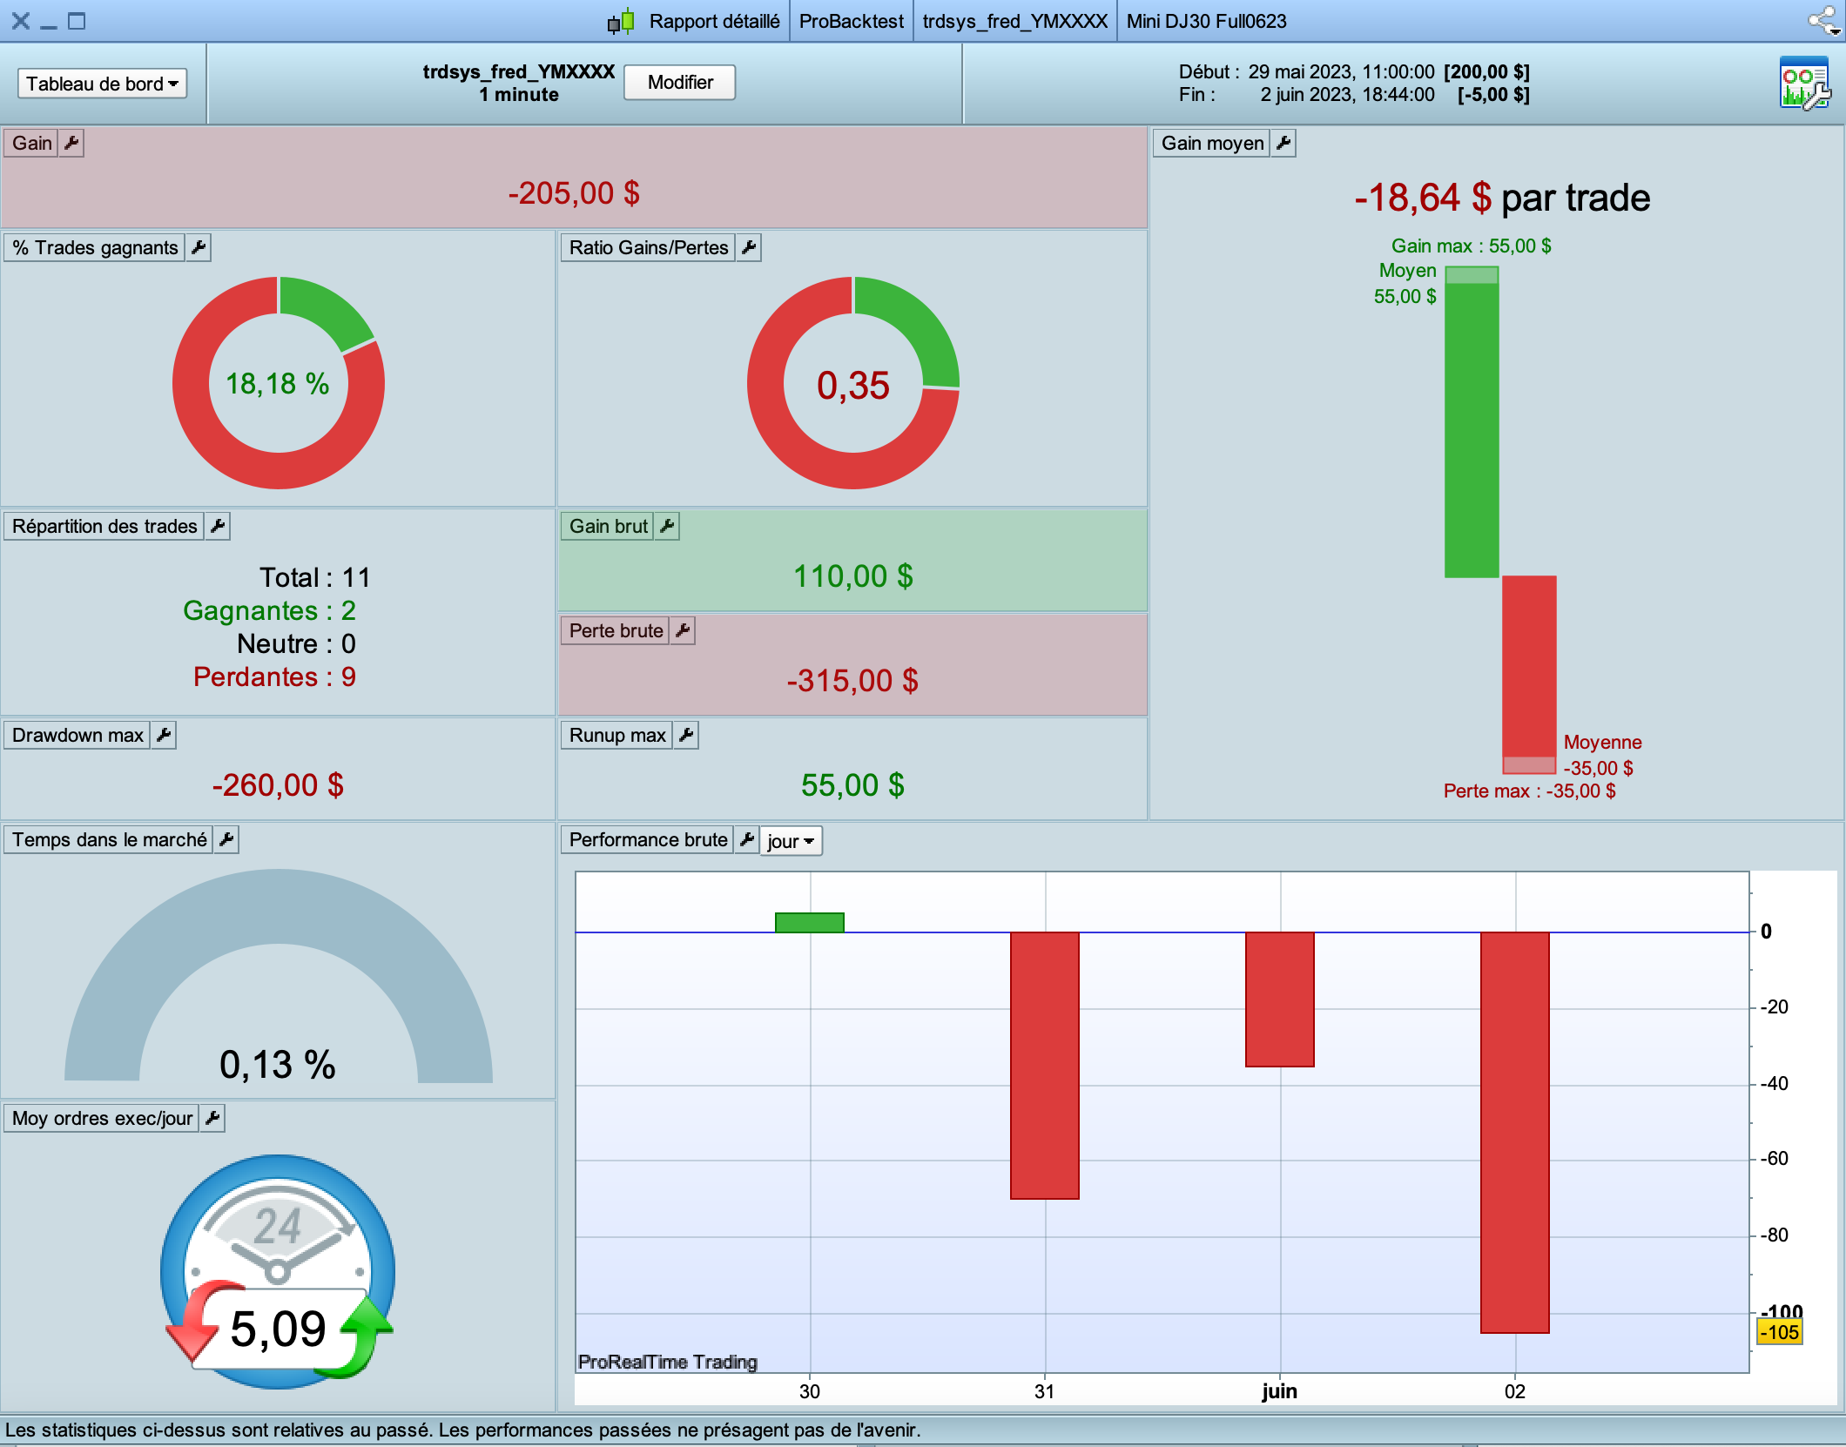This screenshot has width=1846, height=1447.
Task: Open wrench settings for Temps dans le marché
Action: 226,839
